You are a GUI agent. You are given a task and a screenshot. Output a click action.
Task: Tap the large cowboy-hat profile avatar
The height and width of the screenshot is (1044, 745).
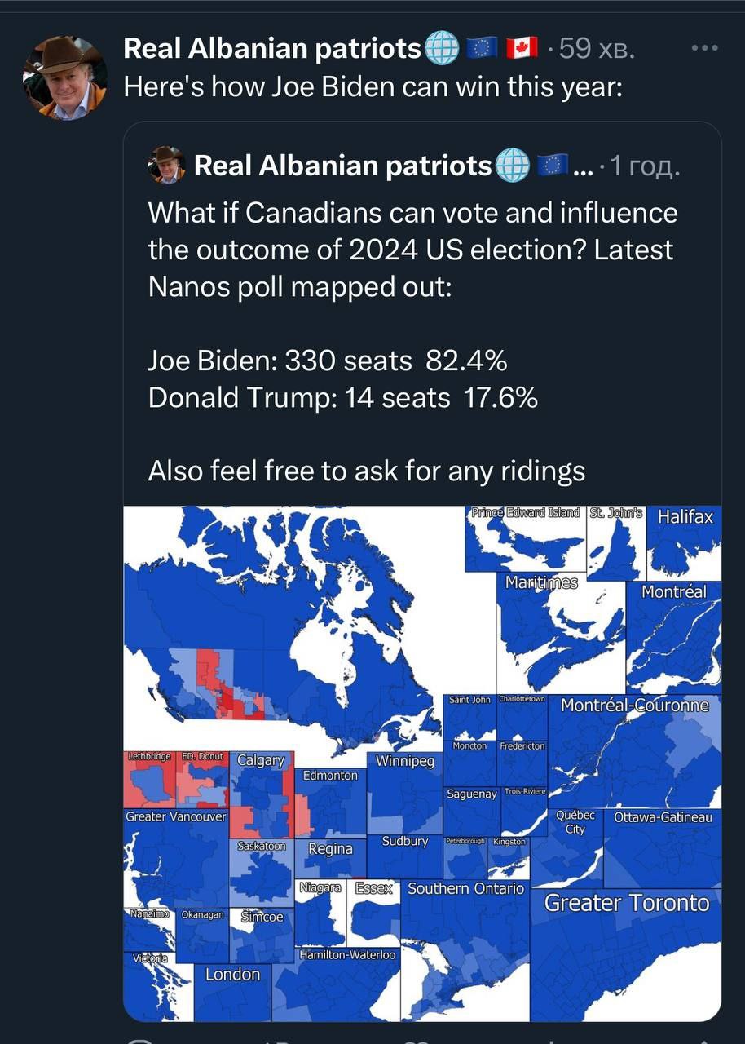65,78
